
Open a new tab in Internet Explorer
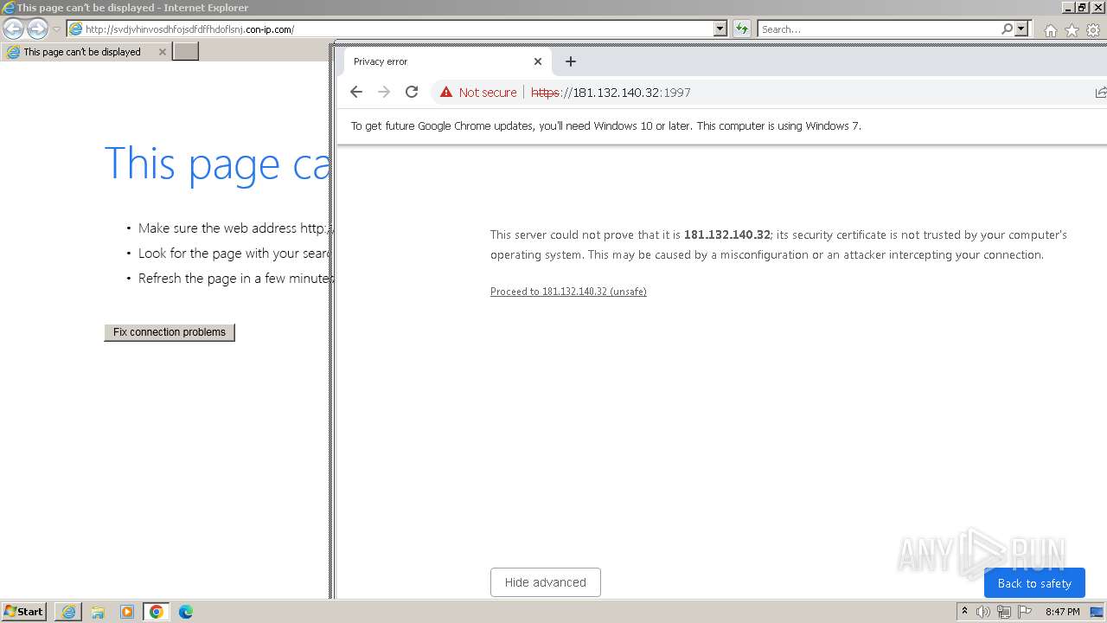pos(186,51)
